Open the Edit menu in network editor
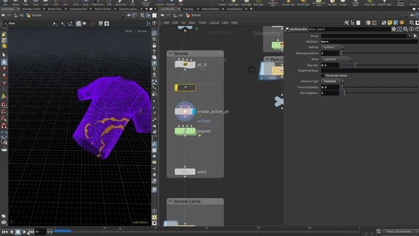The height and width of the screenshot is (236, 419). (175, 23)
